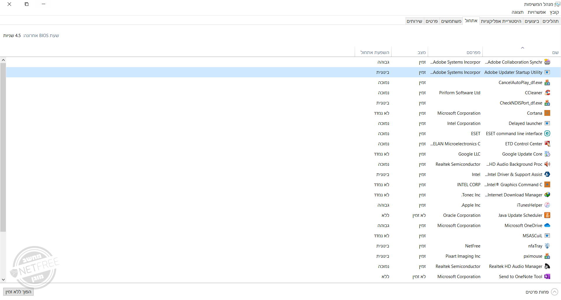Click the INTEL CORP publisher cell

point(469,185)
